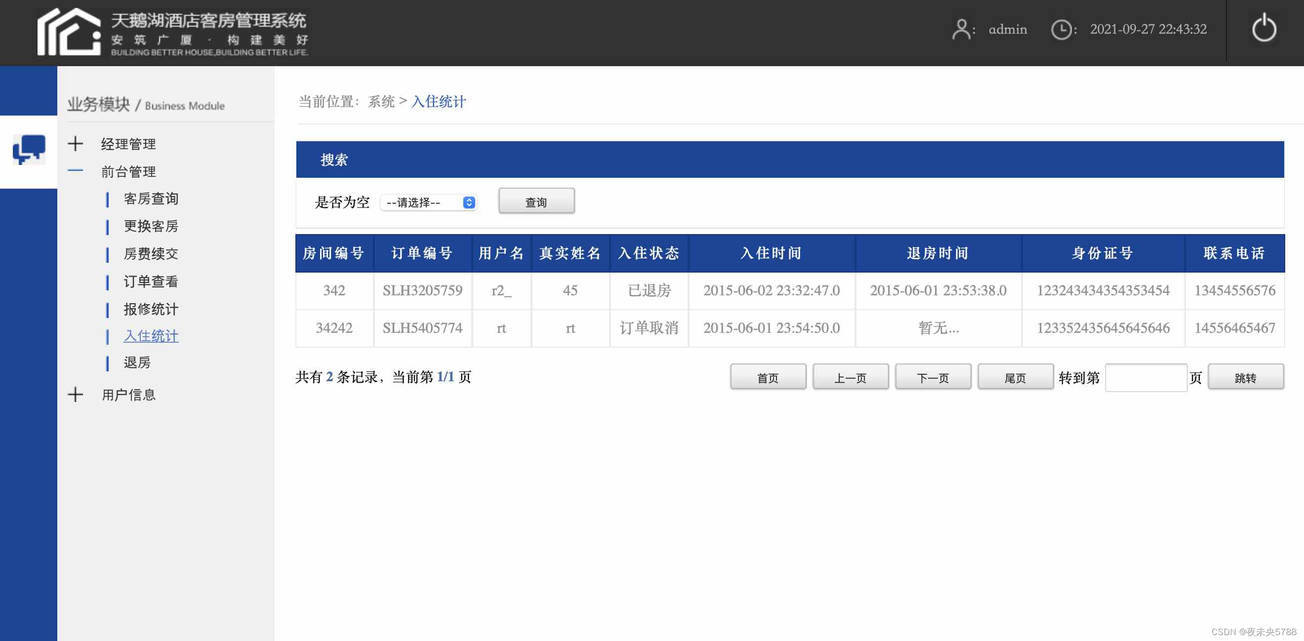The height and width of the screenshot is (641, 1304).
Task: Click 下一页 pagination button
Action: (933, 377)
